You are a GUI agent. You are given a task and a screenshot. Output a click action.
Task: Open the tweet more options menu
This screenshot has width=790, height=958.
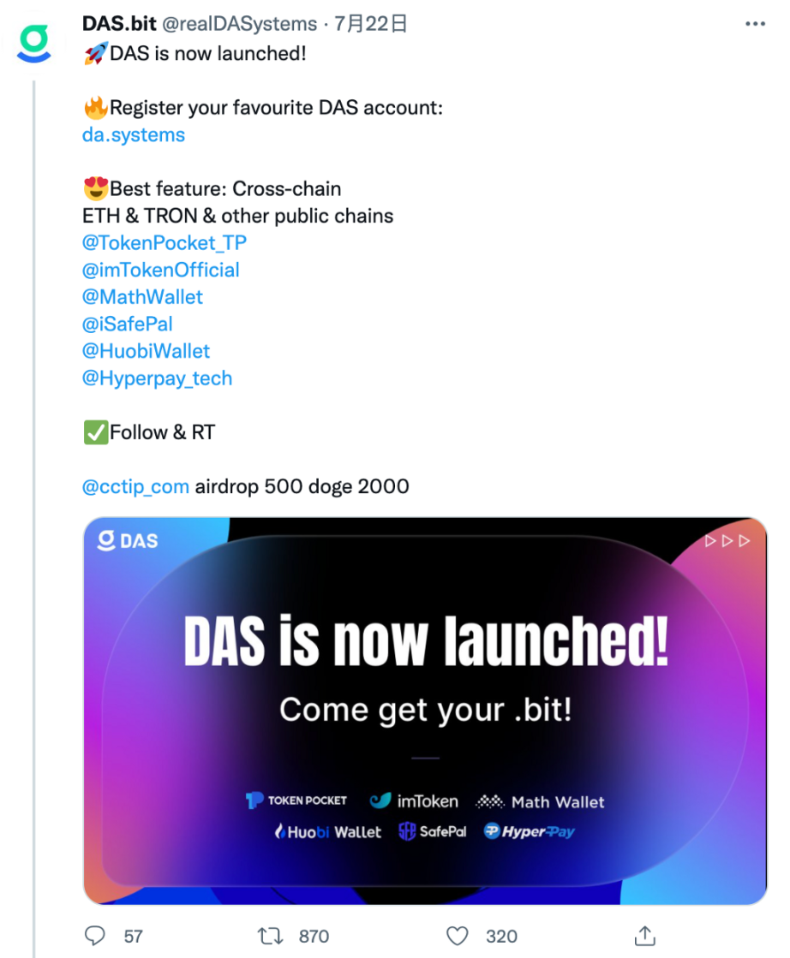click(x=754, y=24)
